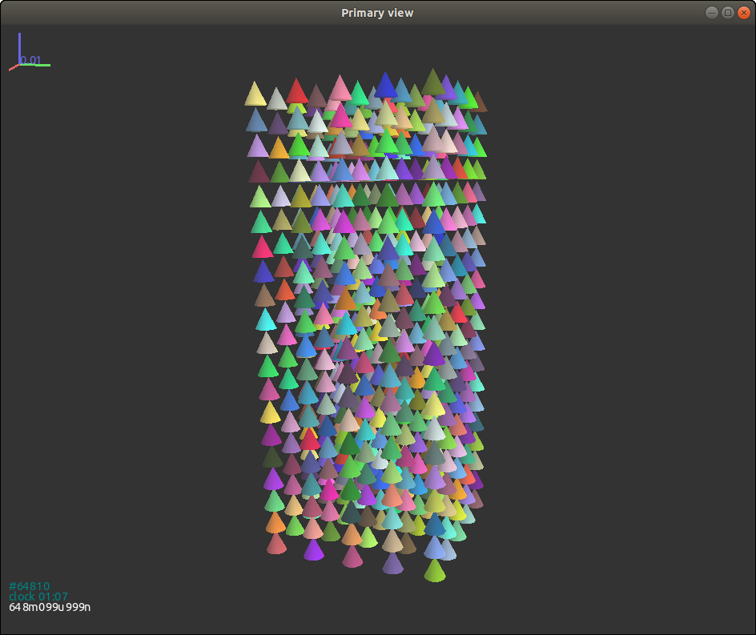Viewport: 756px width, 635px height.
Task: Pick the pale yellow cone at top-left corner
Action: [255, 94]
